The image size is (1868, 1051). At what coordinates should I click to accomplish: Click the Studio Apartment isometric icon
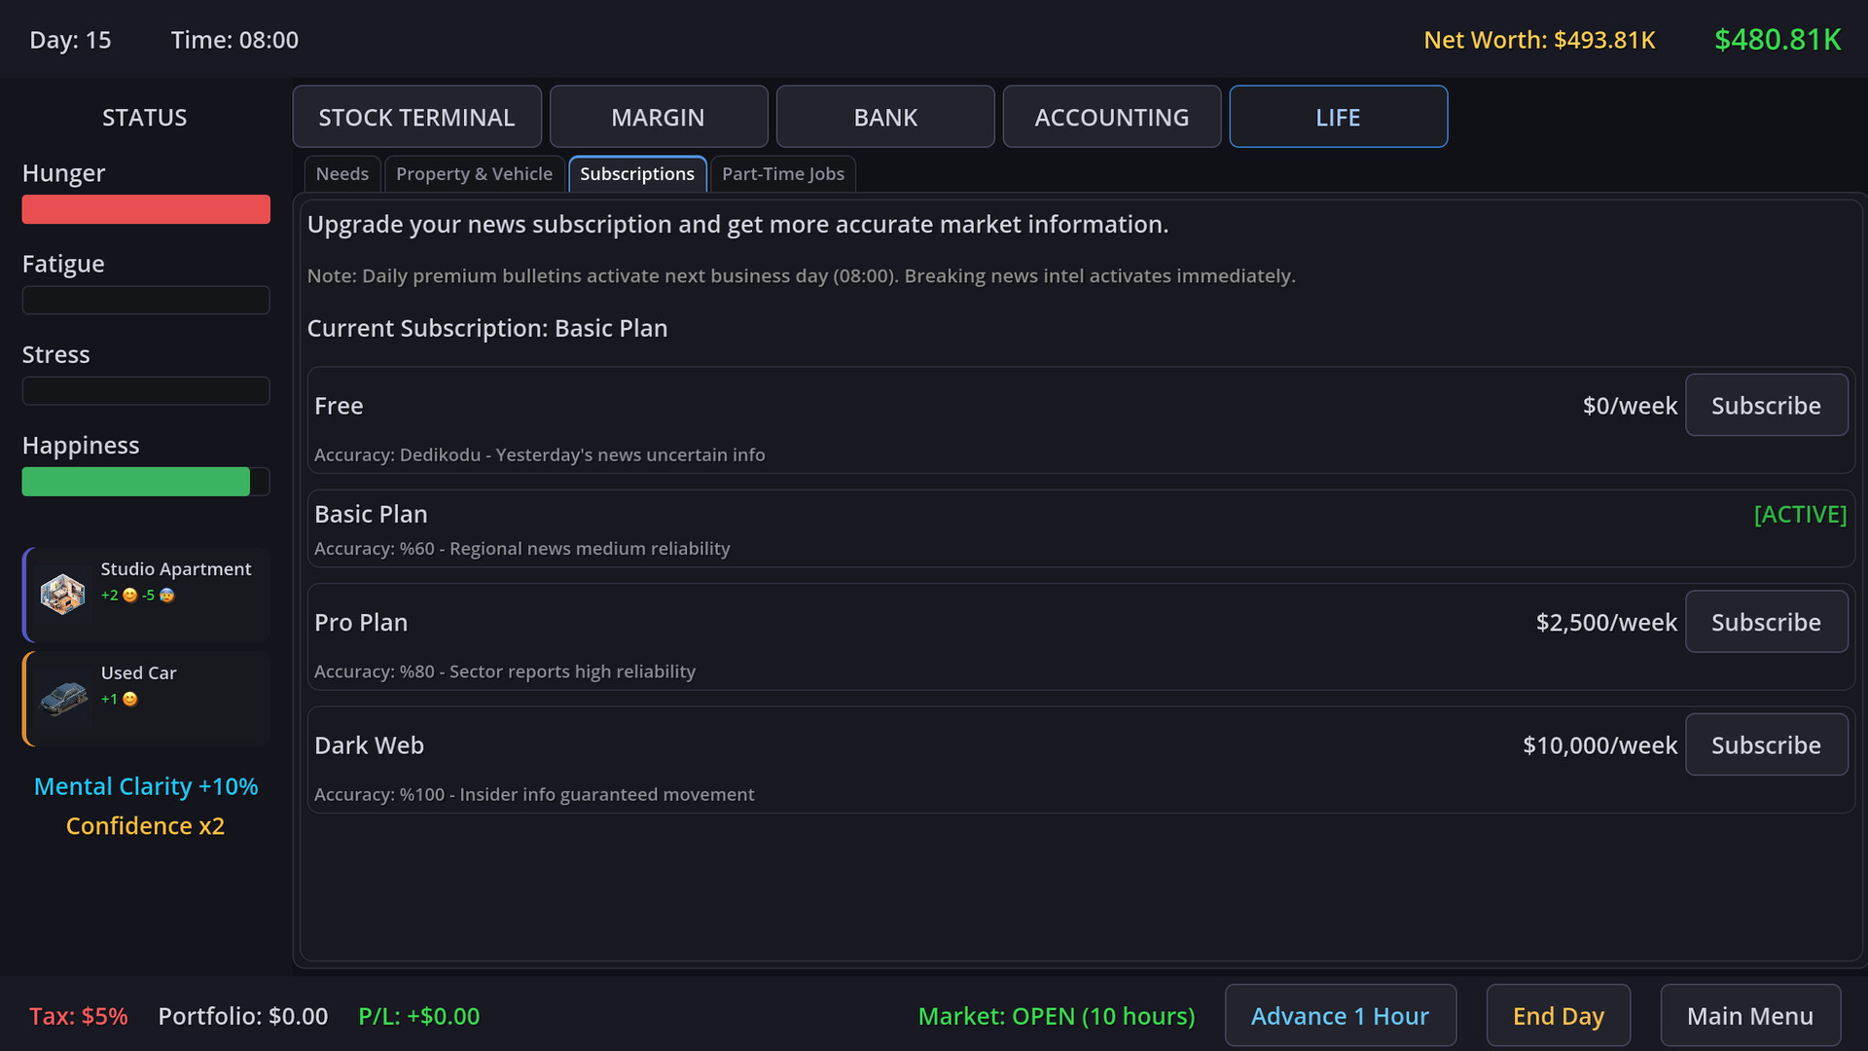pyautogui.click(x=62, y=594)
